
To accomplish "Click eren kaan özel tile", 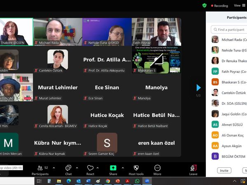I will (156, 143).
